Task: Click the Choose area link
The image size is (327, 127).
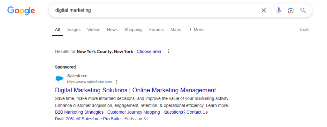Action: tap(149, 52)
